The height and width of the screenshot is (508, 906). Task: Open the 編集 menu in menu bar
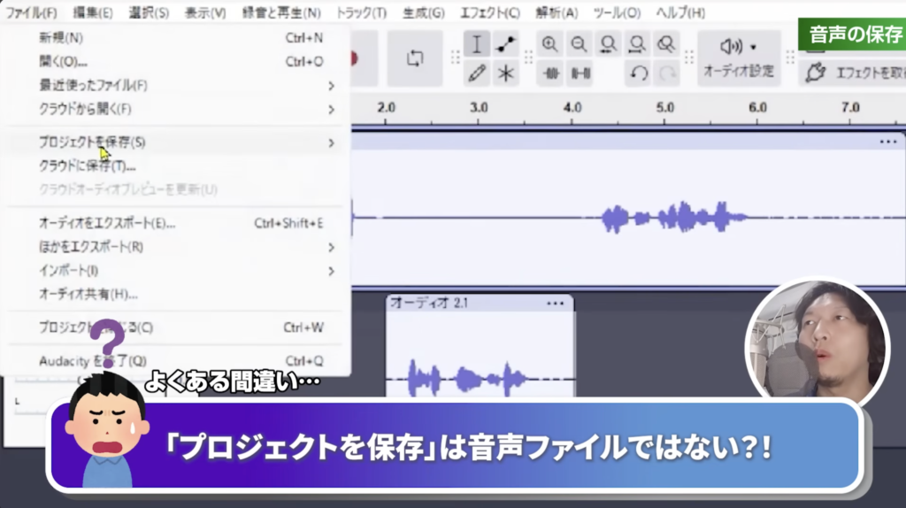[93, 13]
